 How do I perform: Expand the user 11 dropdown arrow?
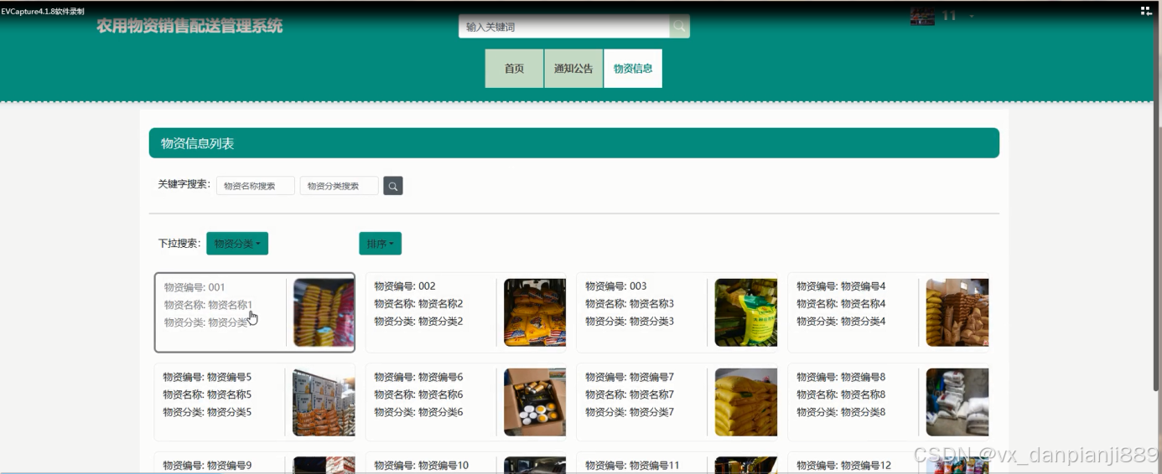click(972, 17)
